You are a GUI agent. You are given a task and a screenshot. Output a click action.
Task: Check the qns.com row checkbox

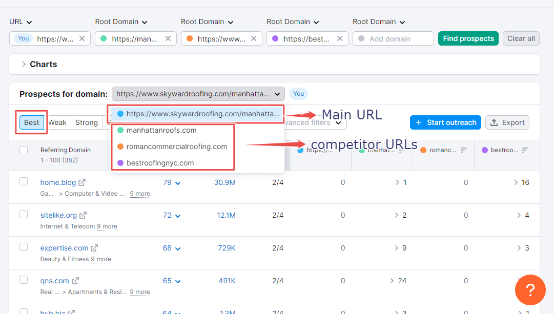click(24, 280)
